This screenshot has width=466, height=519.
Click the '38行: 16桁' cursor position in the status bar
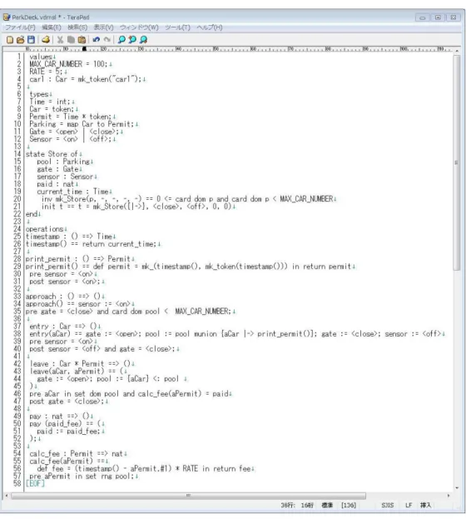pos(297,505)
